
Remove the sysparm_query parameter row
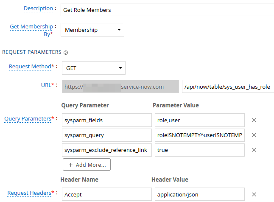click(254, 135)
